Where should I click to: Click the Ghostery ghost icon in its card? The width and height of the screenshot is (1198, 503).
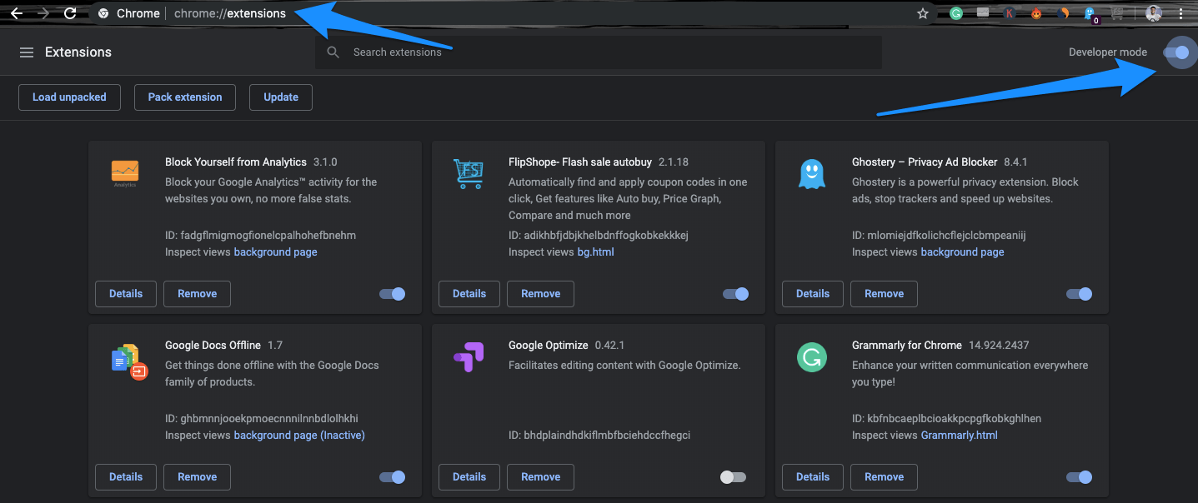(x=811, y=173)
